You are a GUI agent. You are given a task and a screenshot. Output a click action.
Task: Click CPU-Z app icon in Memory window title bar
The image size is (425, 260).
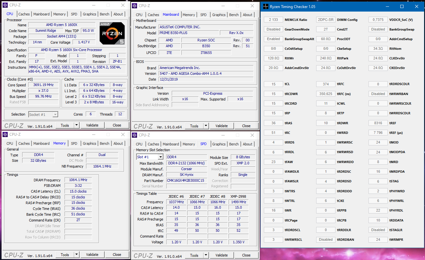coord(5,134)
